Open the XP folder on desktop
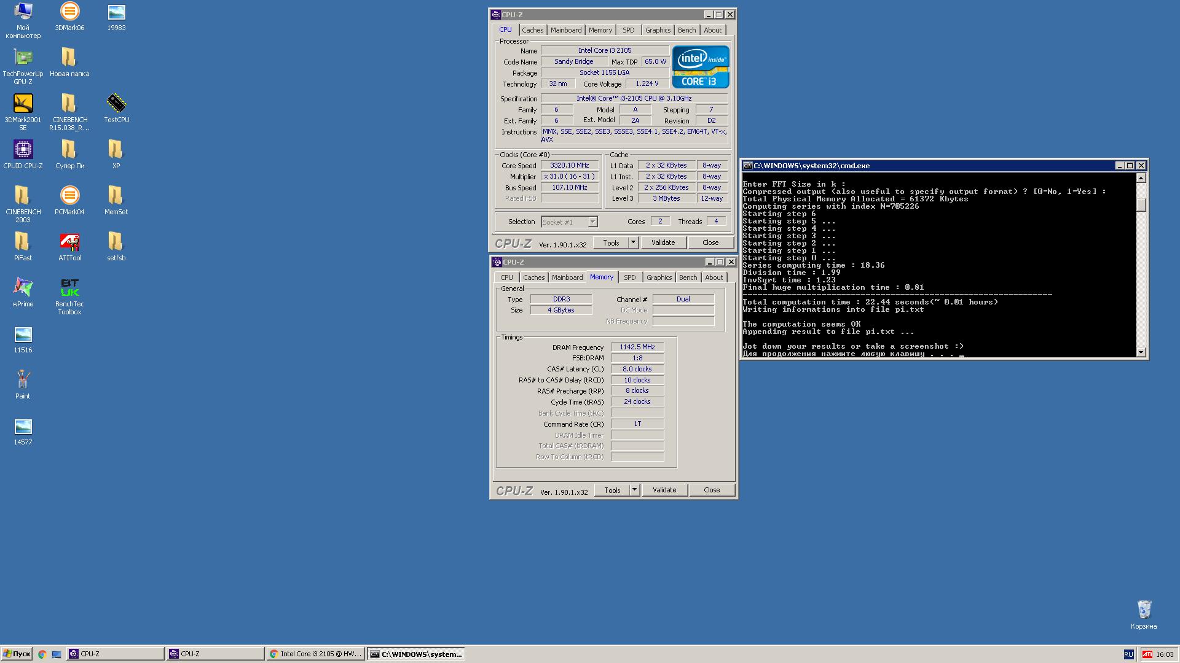This screenshot has width=1180, height=663. (x=116, y=155)
